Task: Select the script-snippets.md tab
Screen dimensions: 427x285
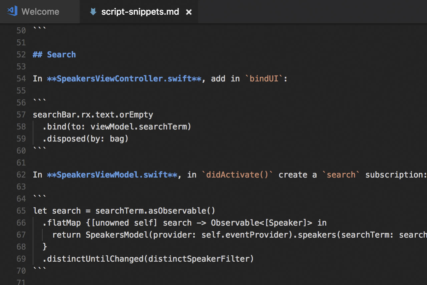Action: pos(139,12)
